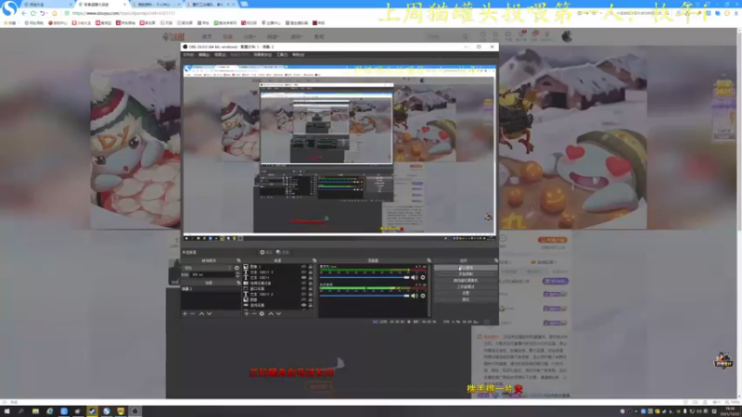742x417 pixels.
Task: Expand the 游戏 menu on Douyu navigation
Action: coord(297,36)
